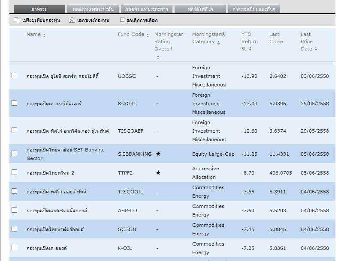Click fund code K-AGRI

click(x=127, y=104)
